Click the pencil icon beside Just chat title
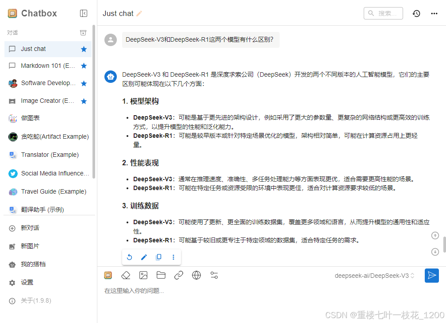This screenshot has height=323, width=446. click(139, 13)
